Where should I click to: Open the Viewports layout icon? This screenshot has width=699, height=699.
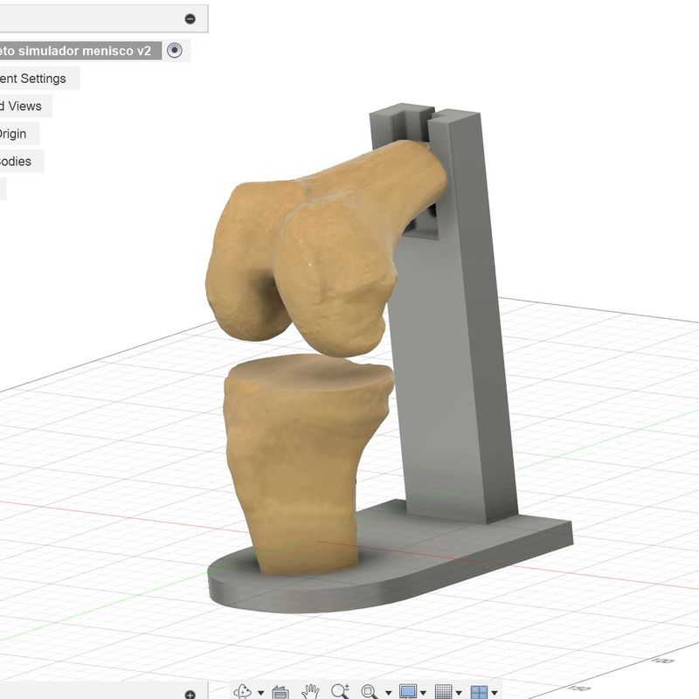tap(479, 692)
